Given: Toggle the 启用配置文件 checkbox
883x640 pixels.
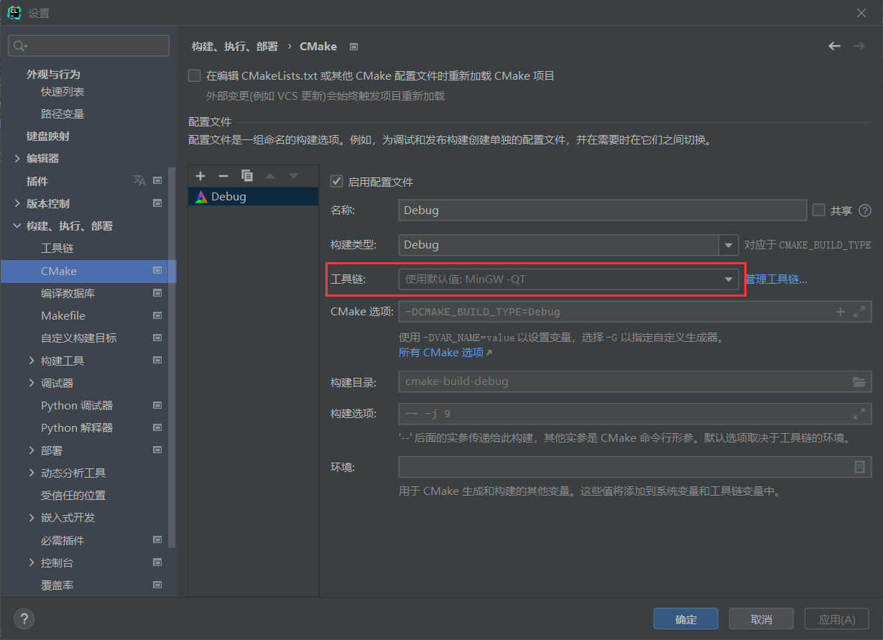Looking at the screenshot, I should 336,180.
